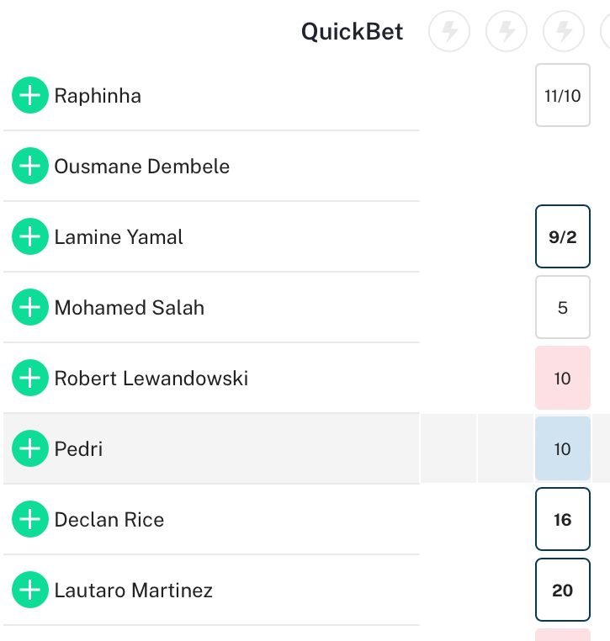Select the 9/2 odds for Lamine Yamal

point(563,236)
